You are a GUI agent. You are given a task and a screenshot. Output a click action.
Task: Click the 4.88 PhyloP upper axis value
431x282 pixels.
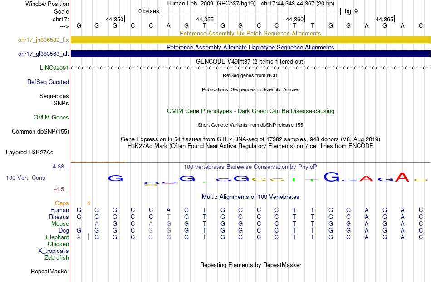point(60,167)
